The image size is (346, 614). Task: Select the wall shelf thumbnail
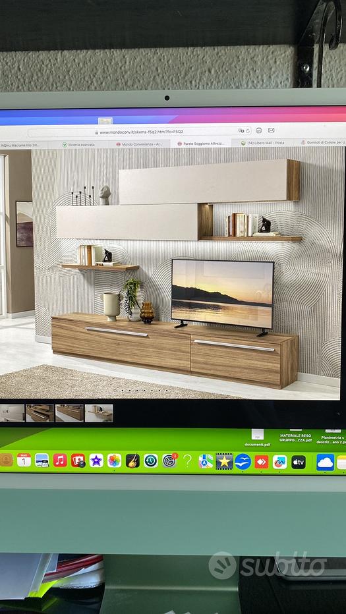[99, 413]
